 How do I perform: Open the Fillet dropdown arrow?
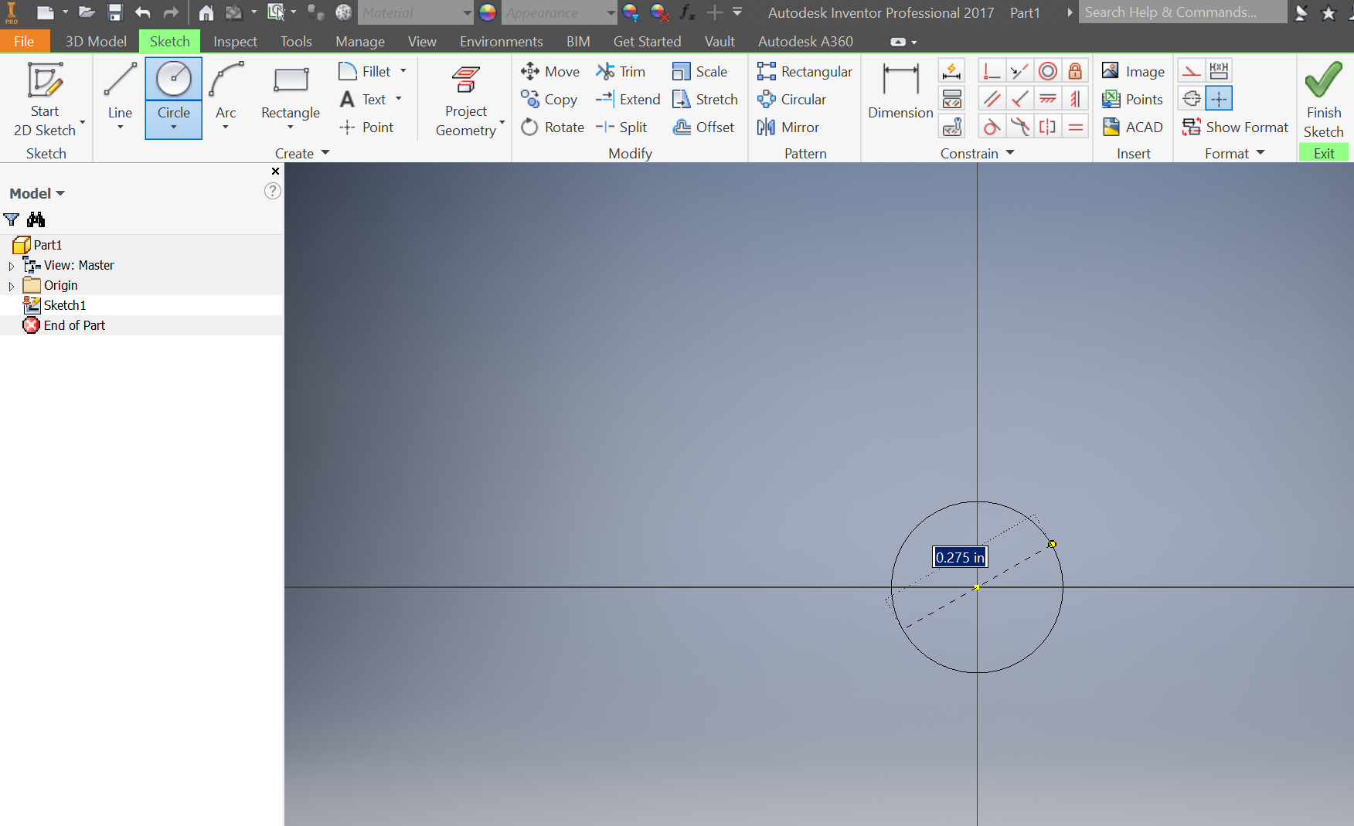point(403,71)
